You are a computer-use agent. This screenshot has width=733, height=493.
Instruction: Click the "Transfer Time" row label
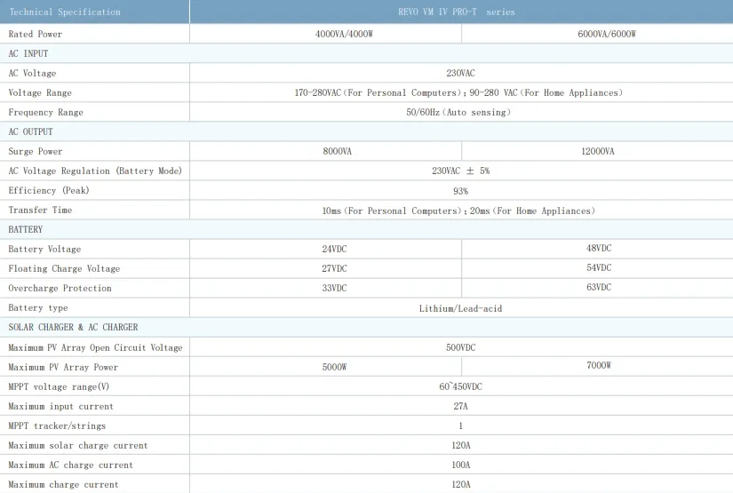coord(40,211)
